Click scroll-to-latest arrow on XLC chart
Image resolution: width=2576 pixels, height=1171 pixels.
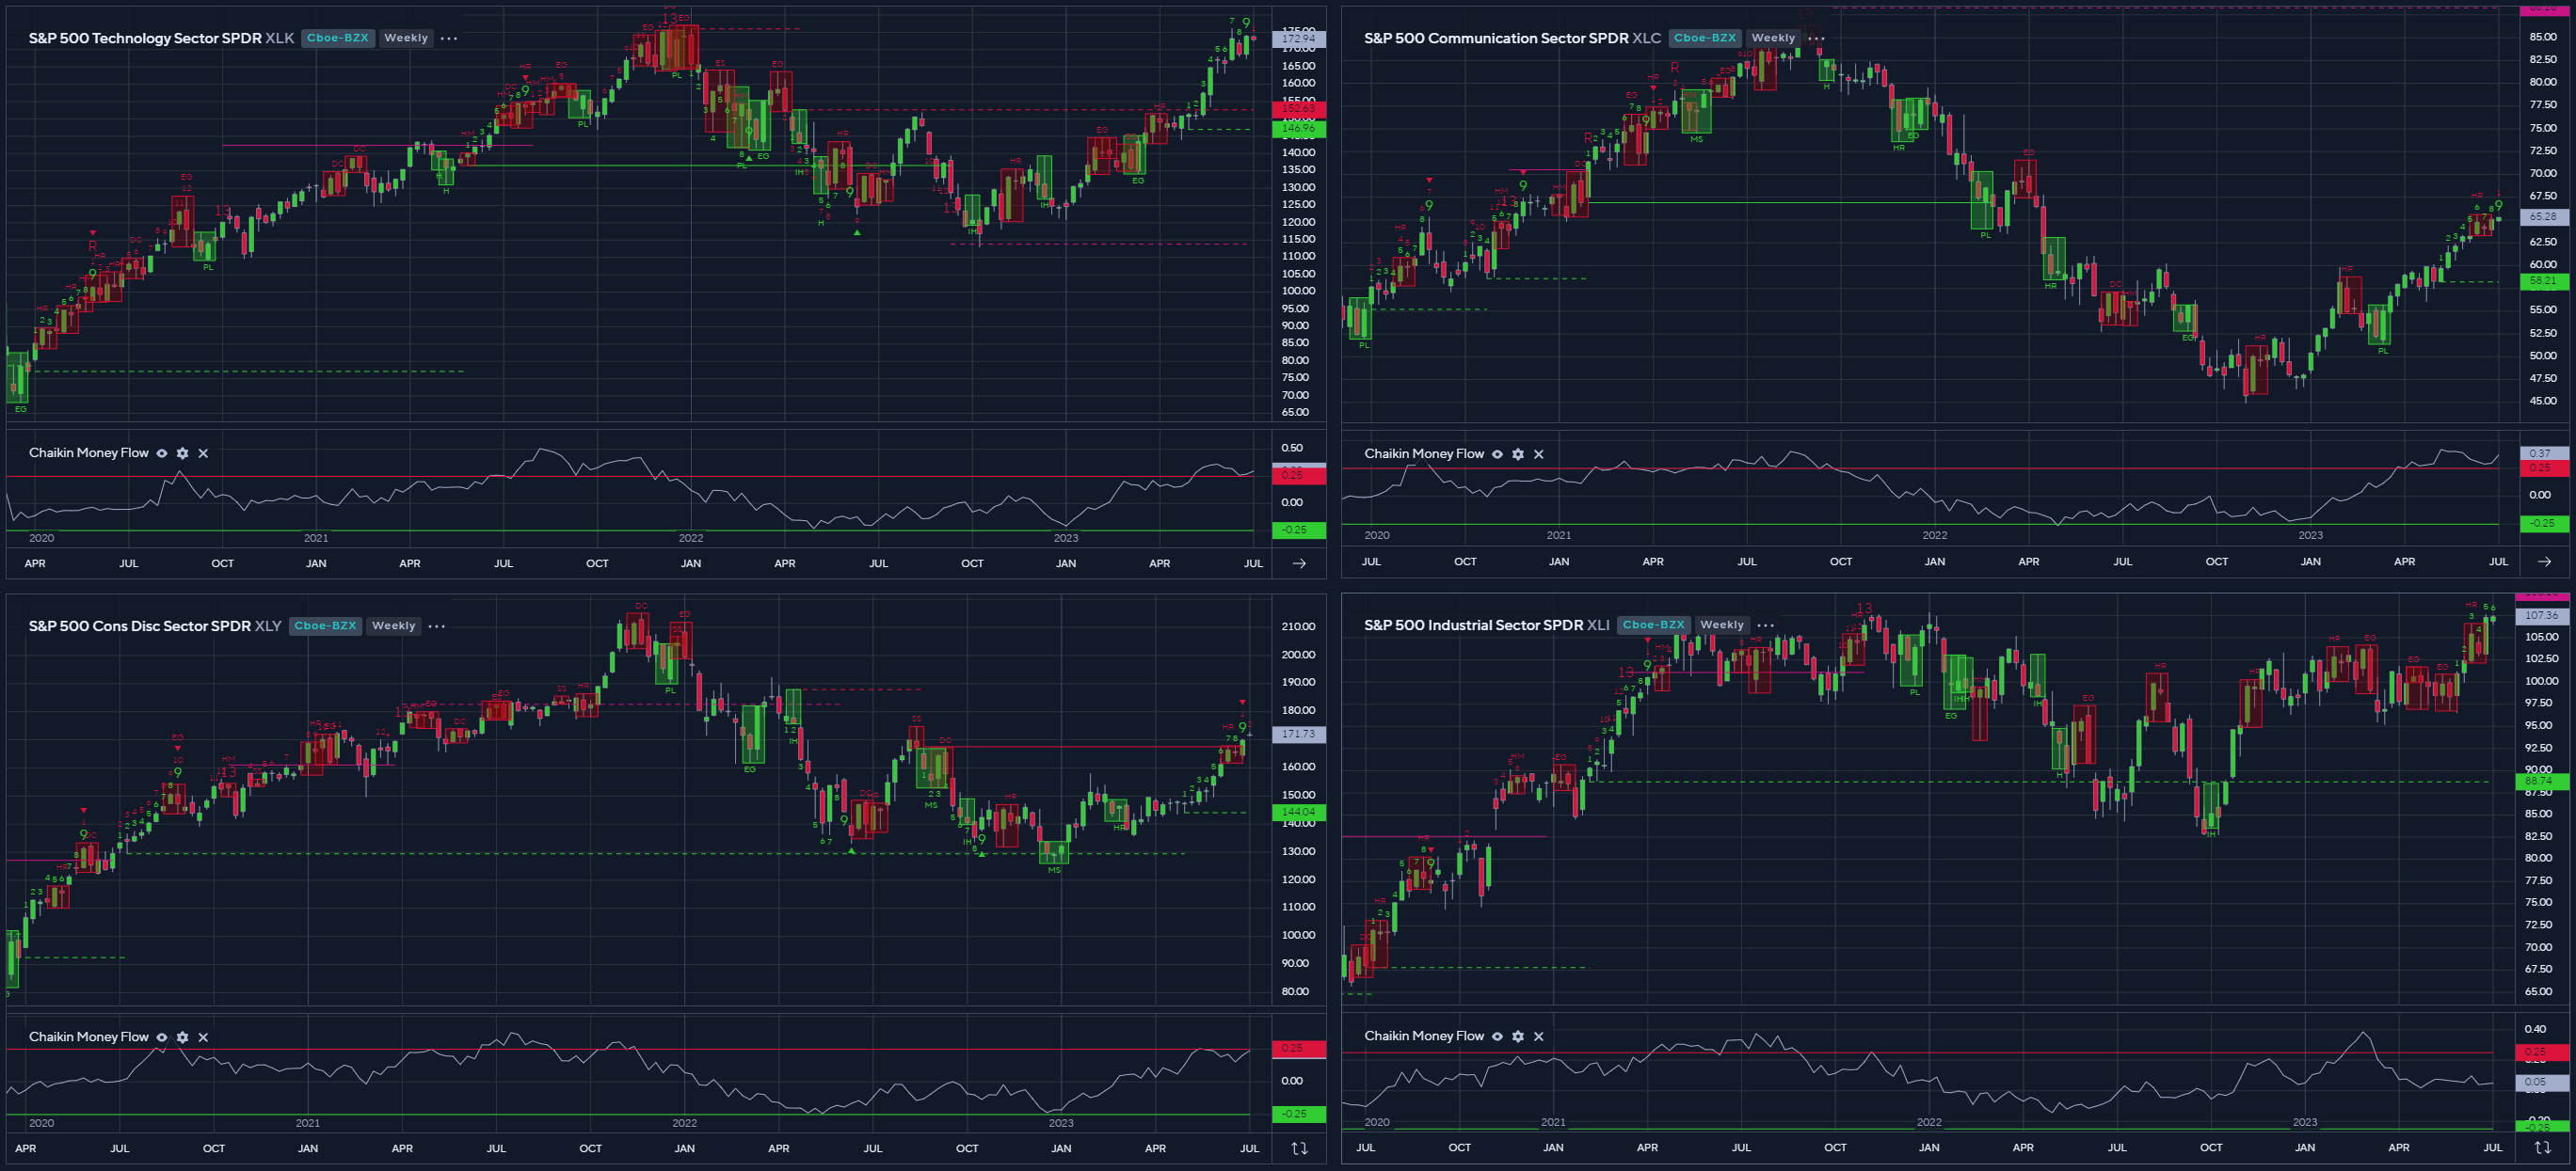2544,562
